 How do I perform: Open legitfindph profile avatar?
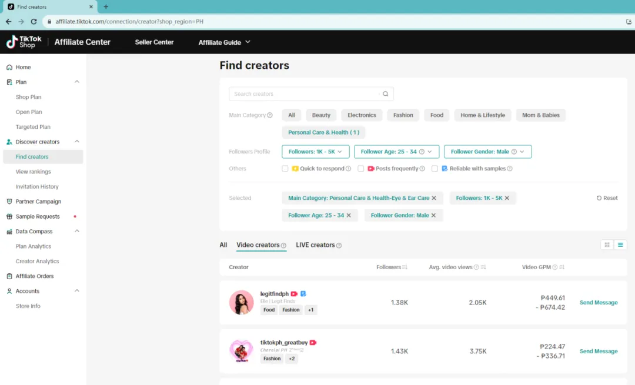click(x=242, y=302)
